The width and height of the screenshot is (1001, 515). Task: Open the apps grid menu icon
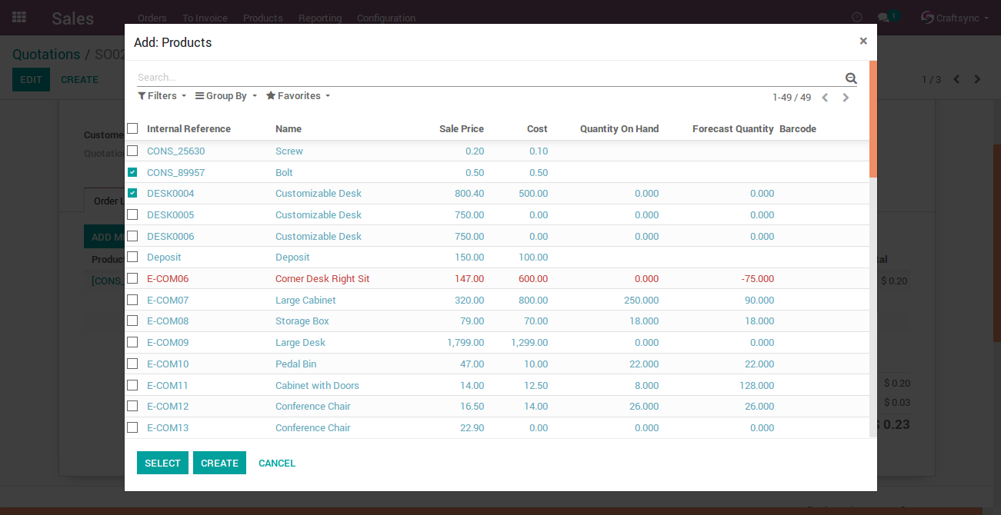pos(19,18)
